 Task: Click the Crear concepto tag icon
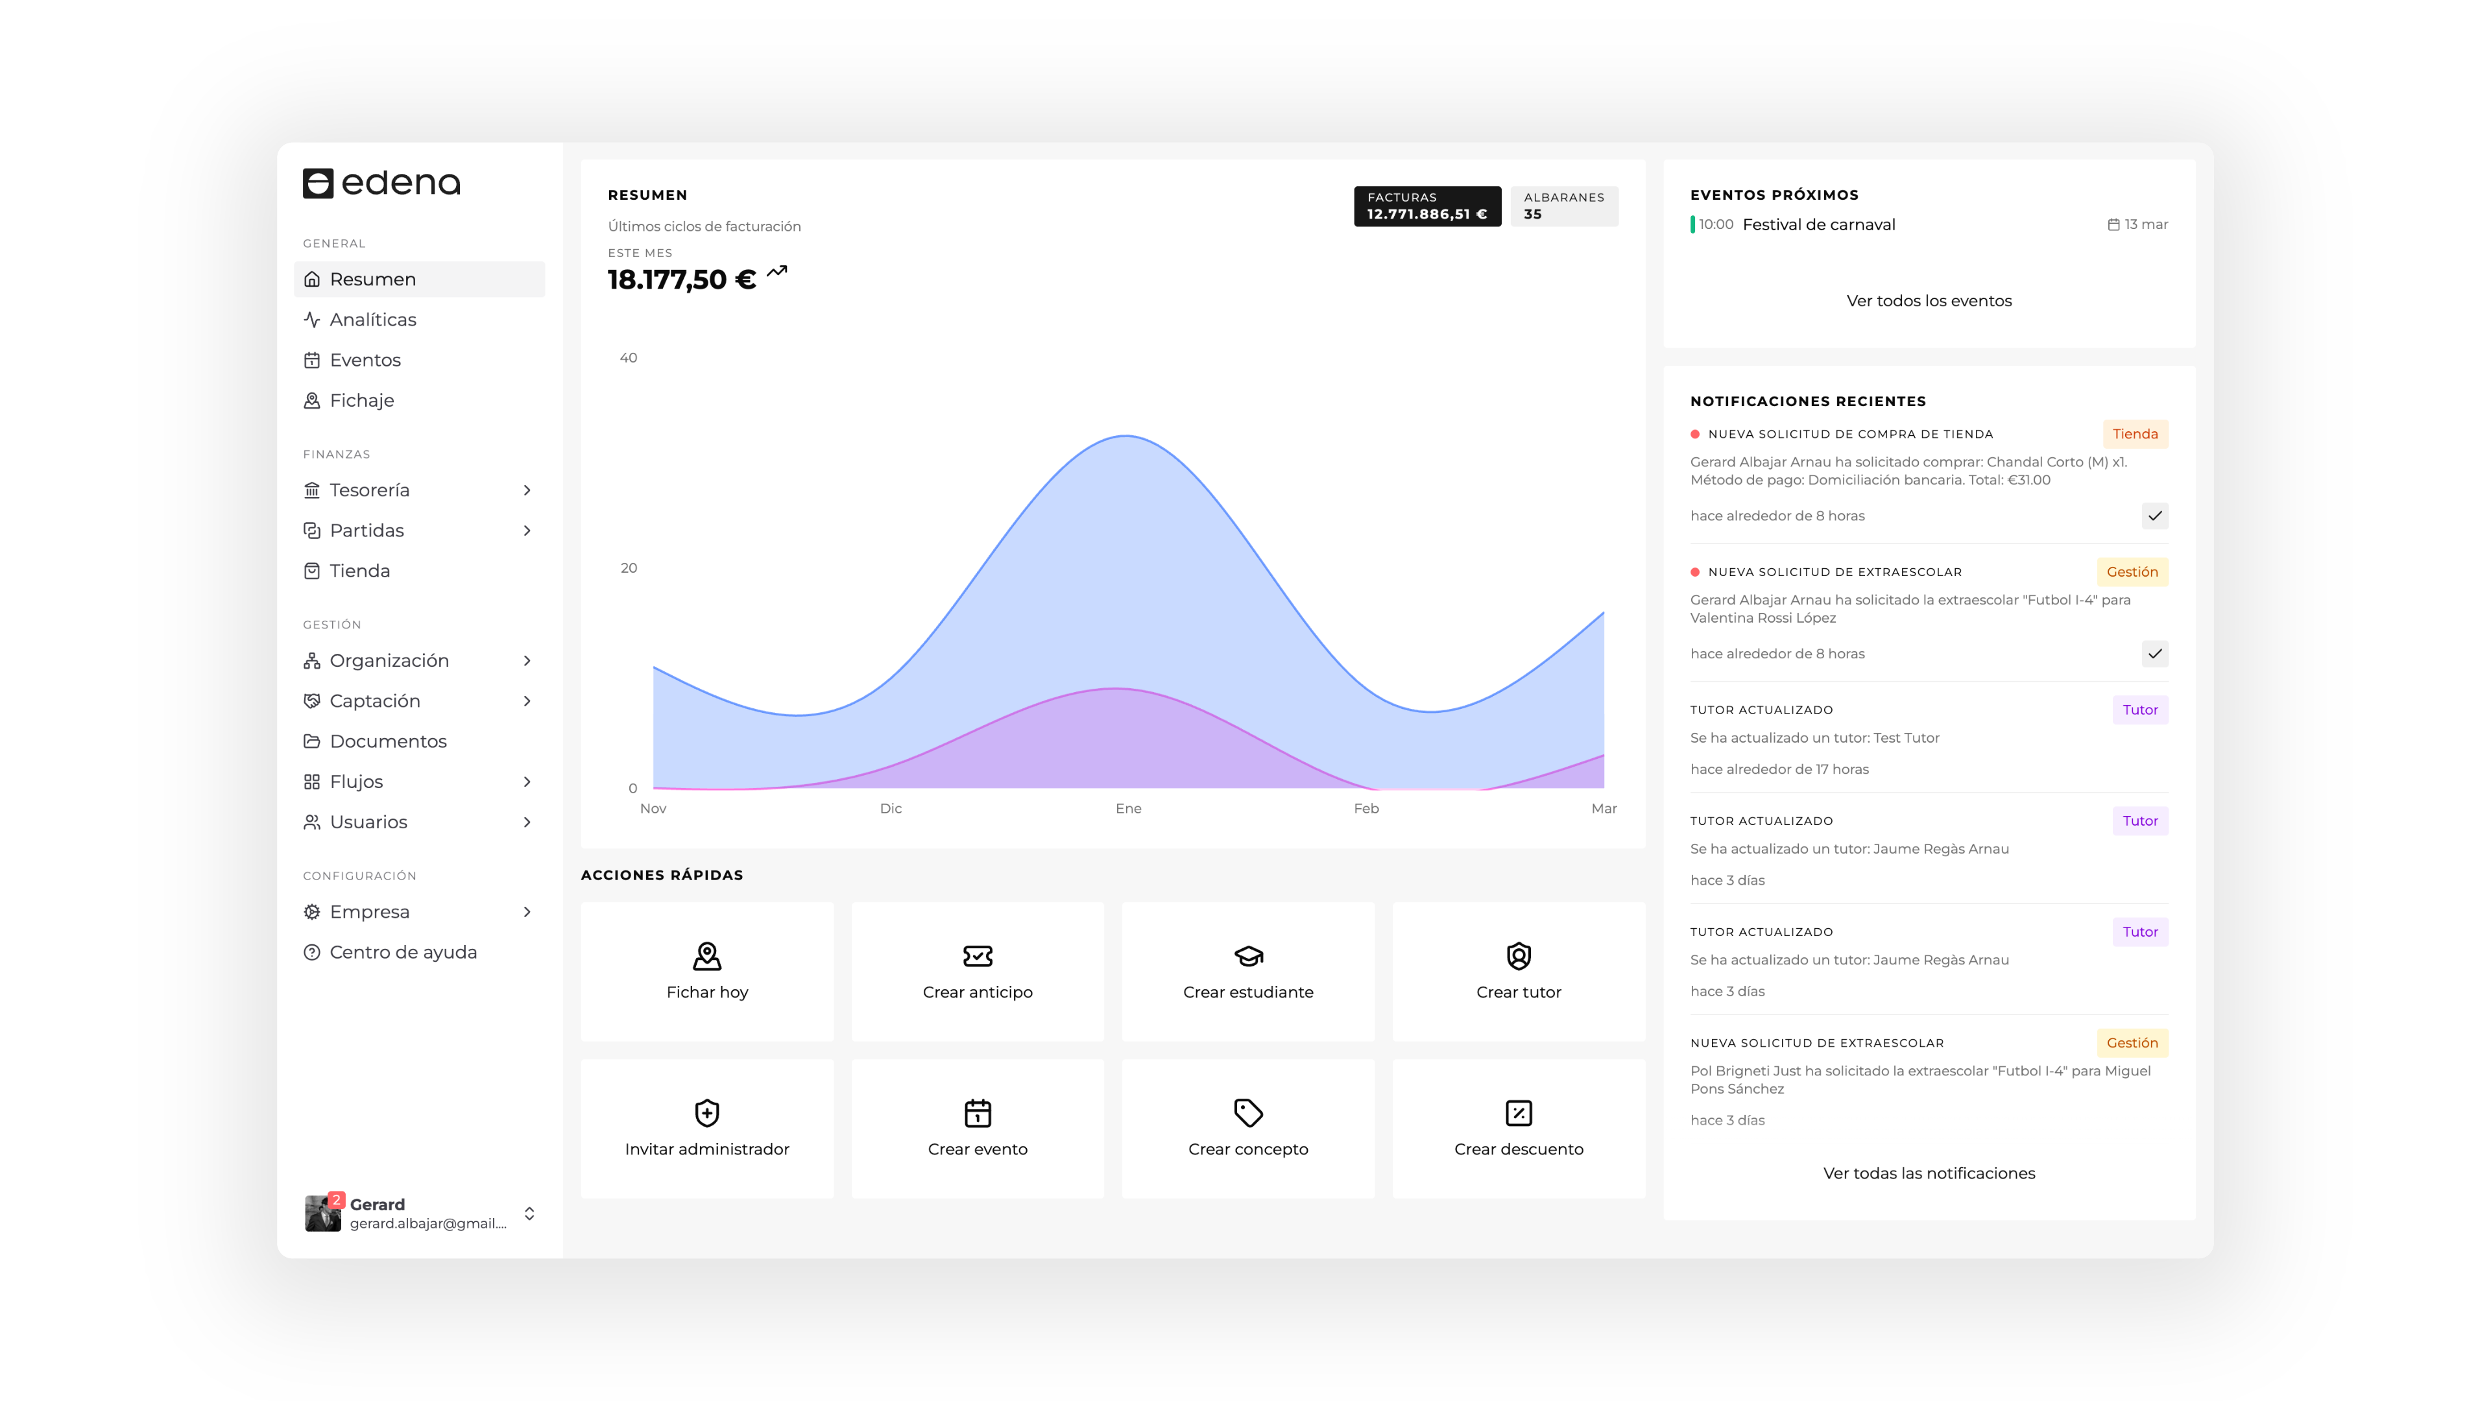(x=1247, y=1112)
